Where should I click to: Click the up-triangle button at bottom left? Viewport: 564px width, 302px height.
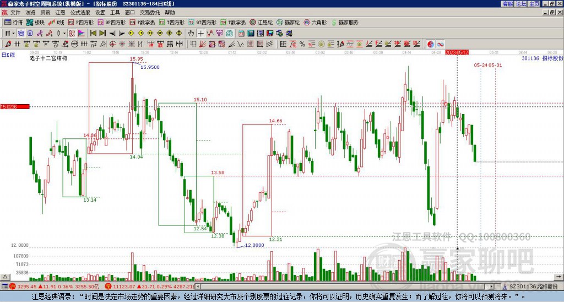coord(4,277)
